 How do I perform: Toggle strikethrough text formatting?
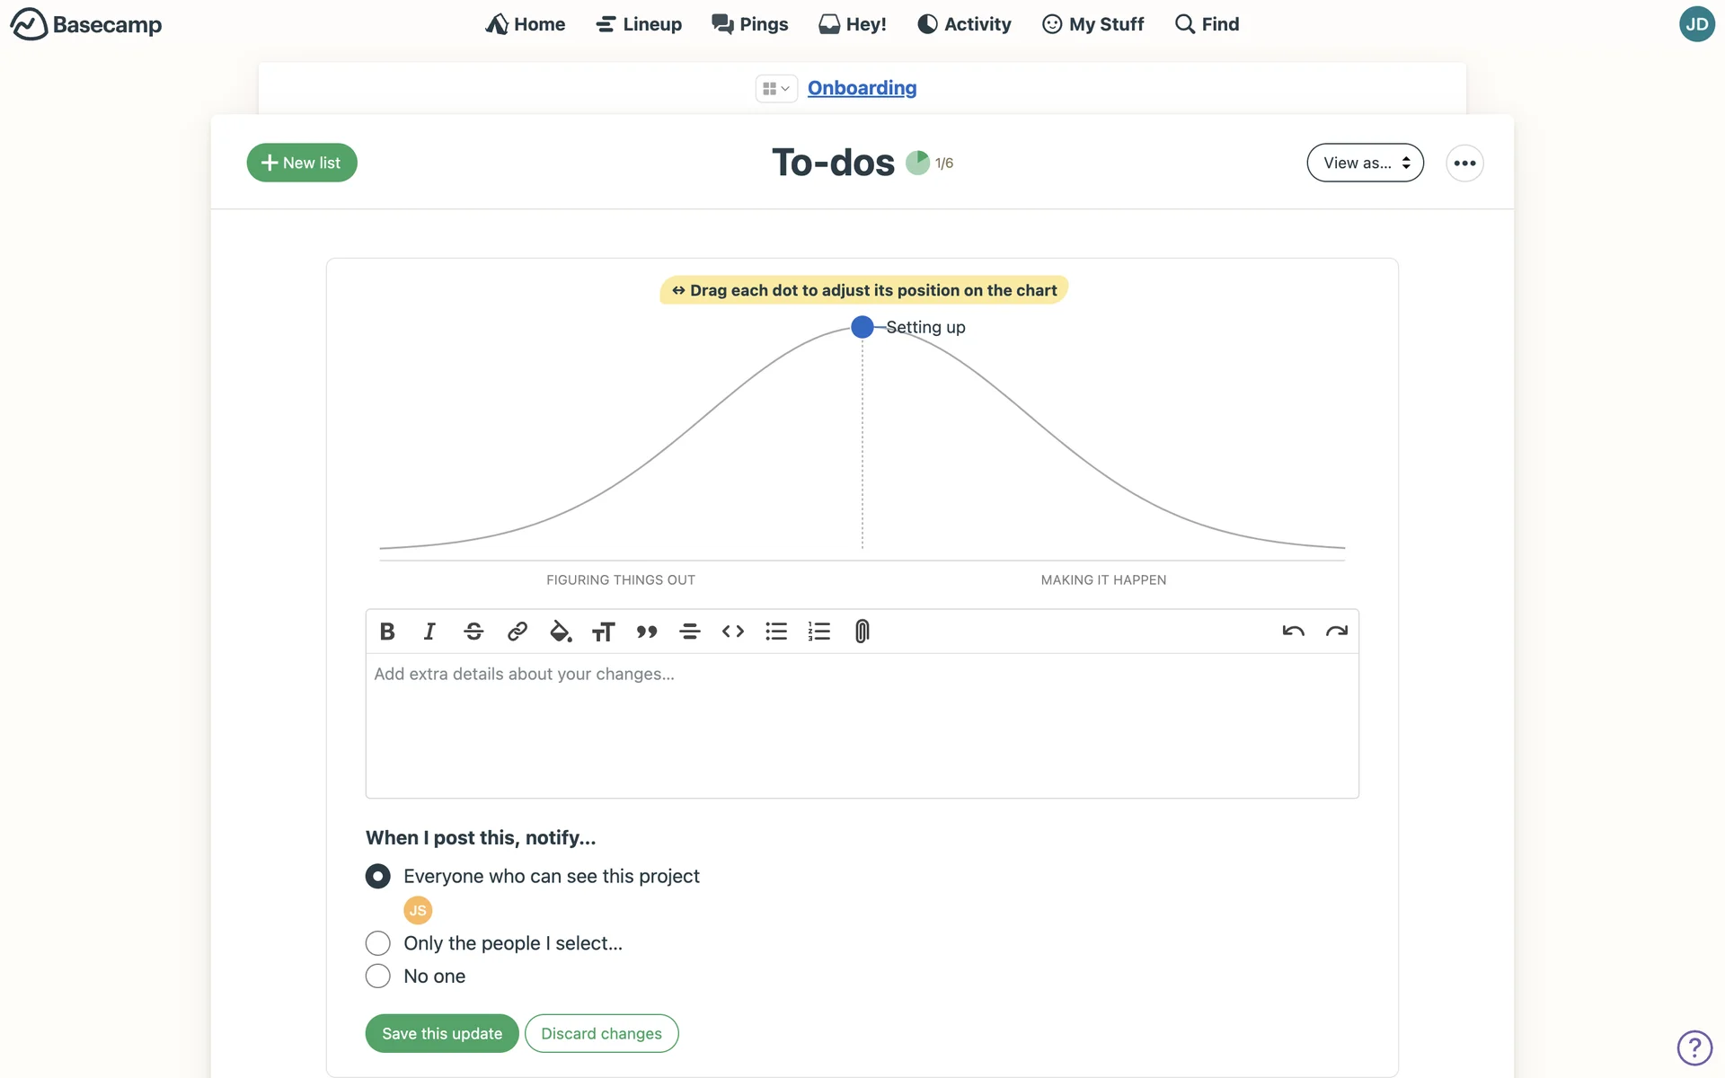[473, 632]
